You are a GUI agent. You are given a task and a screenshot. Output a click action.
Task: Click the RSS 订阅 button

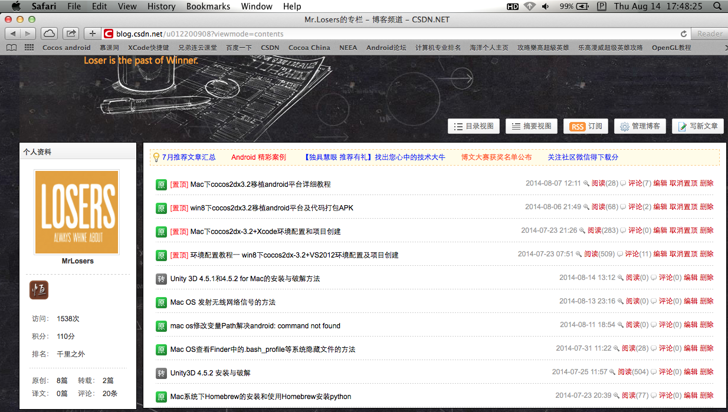586,126
